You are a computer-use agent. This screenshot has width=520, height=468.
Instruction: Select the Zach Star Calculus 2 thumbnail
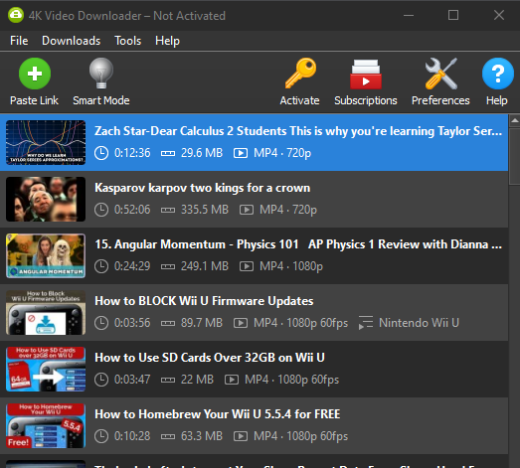(46, 142)
